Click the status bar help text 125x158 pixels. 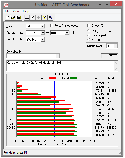tap(15, 153)
